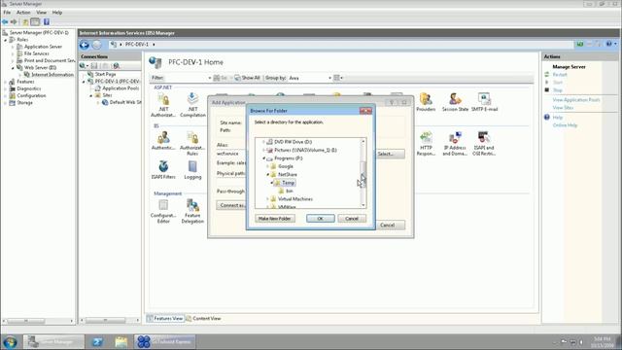This screenshot has width=622, height=350.
Task: Collapse the Temp folder node
Action: click(x=272, y=183)
